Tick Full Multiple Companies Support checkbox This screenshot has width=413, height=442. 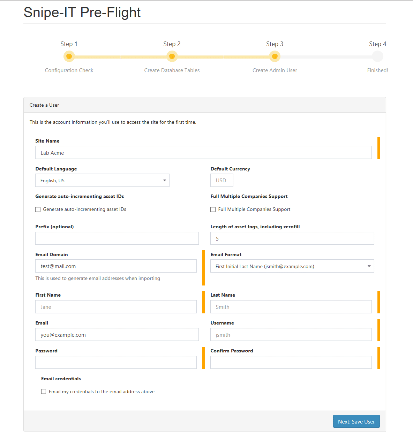[213, 209]
